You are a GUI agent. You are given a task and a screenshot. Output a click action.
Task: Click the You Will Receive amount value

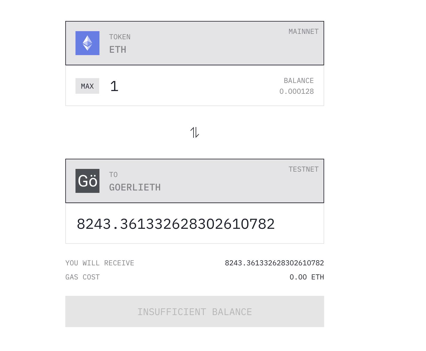(274, 263)
